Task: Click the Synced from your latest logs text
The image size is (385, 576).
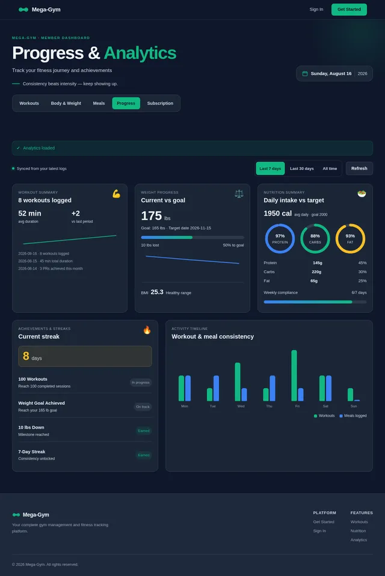Action: [42, 169]
